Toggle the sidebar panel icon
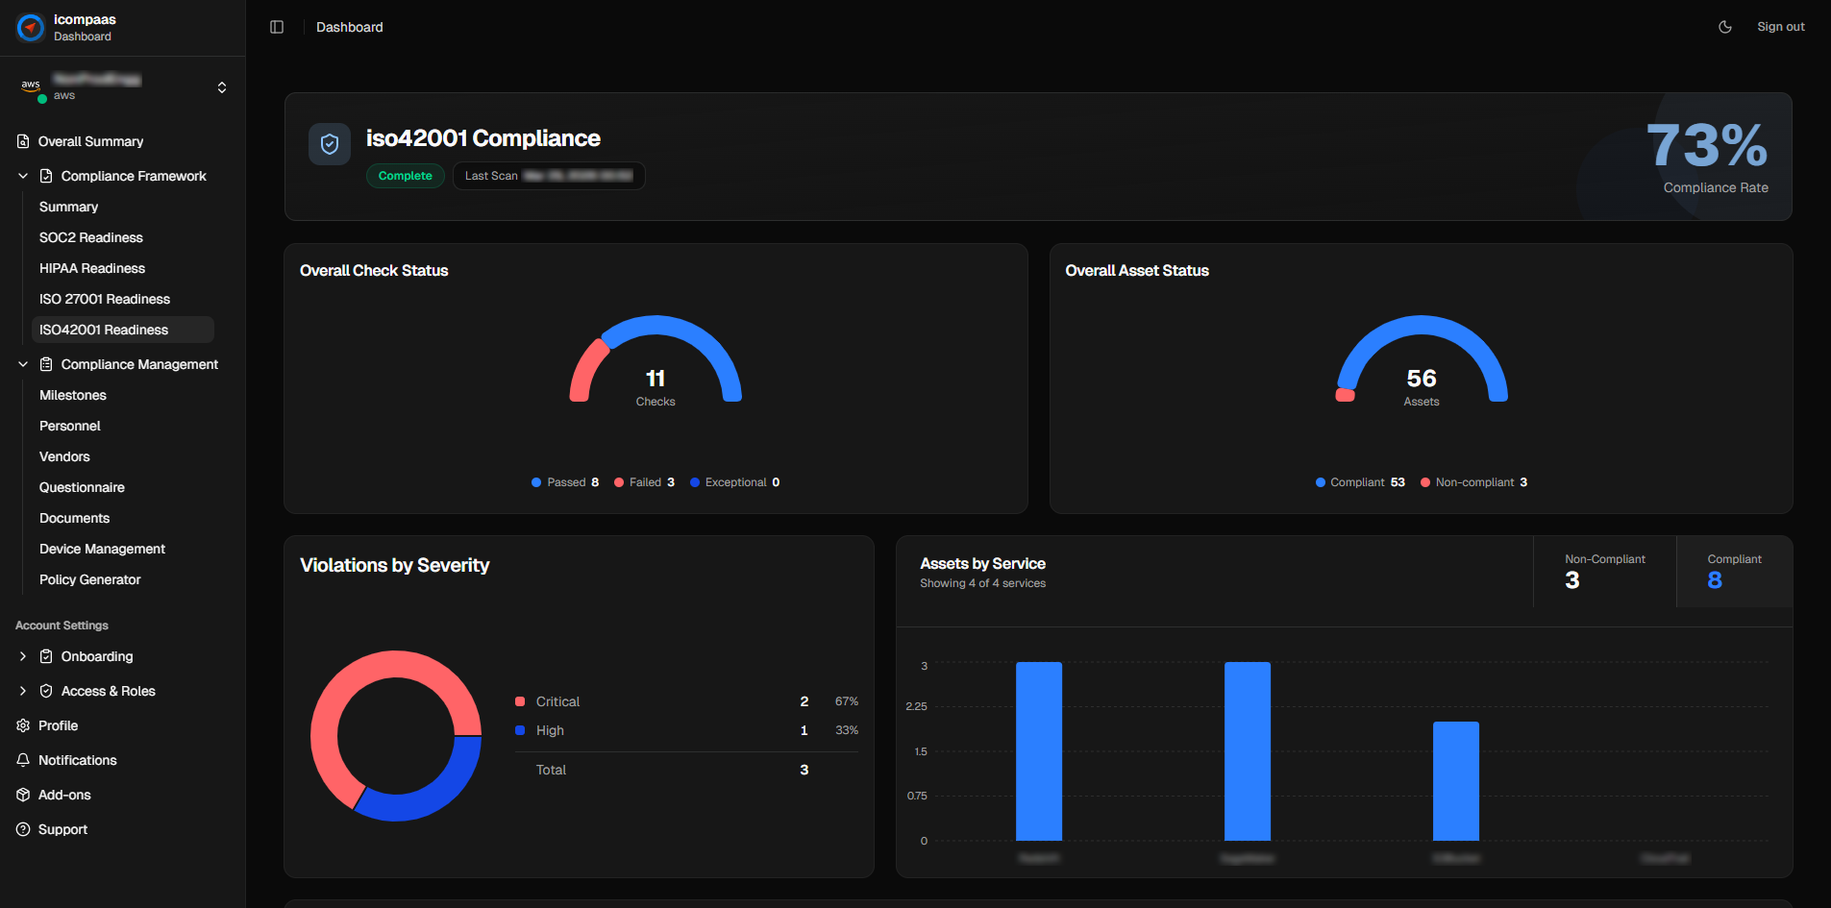The height and width of the screenshot is (908, 1831). pos(277,27)
